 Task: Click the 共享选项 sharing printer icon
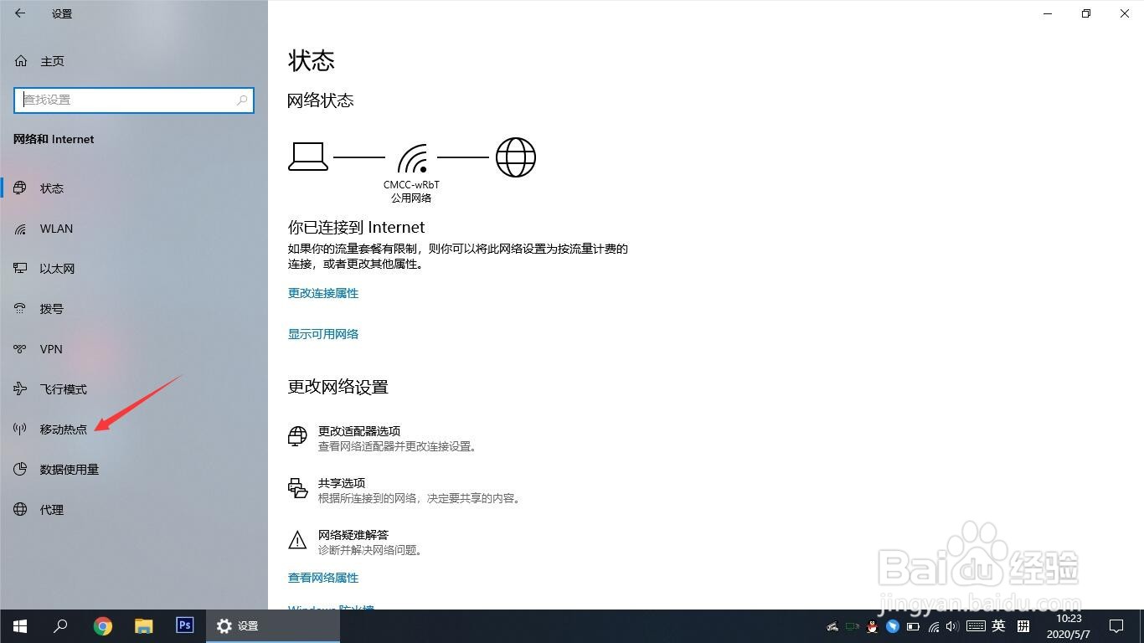pos(297,488)
